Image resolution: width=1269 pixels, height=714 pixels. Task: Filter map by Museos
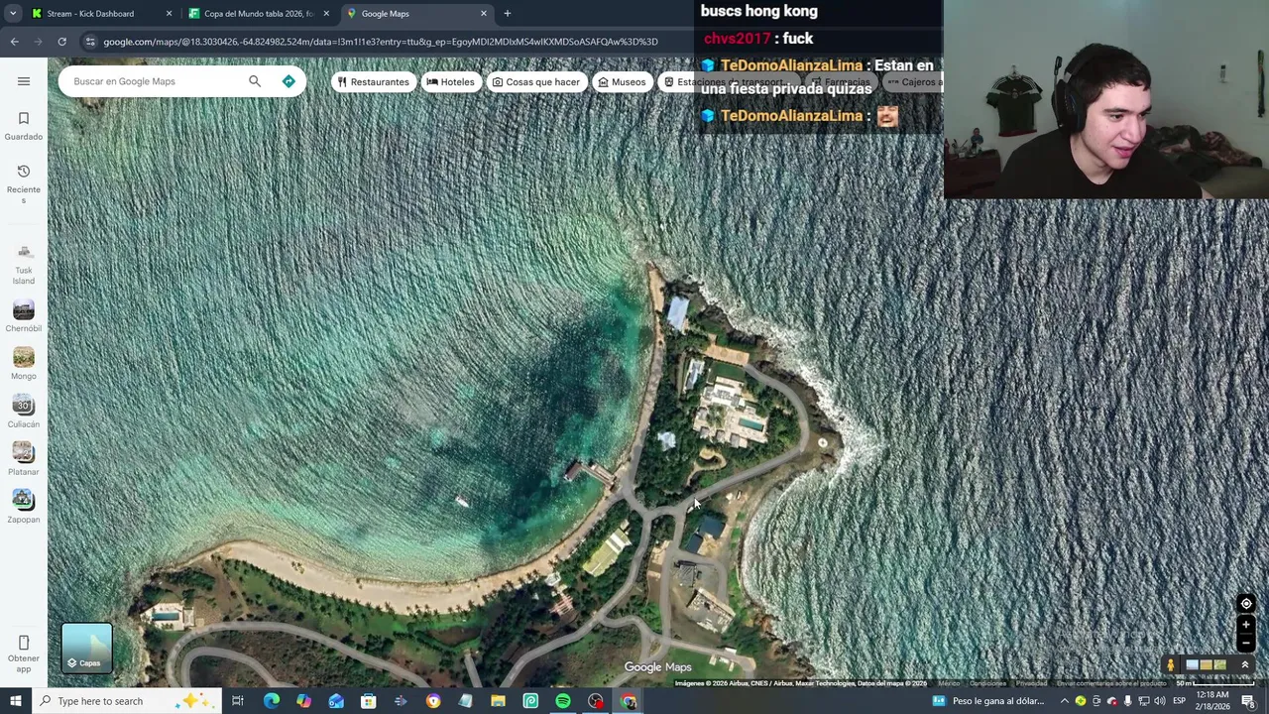click(622, 82)
